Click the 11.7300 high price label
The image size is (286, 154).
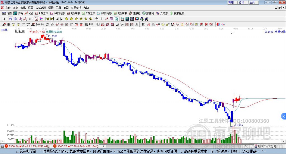tap(53, 36)
